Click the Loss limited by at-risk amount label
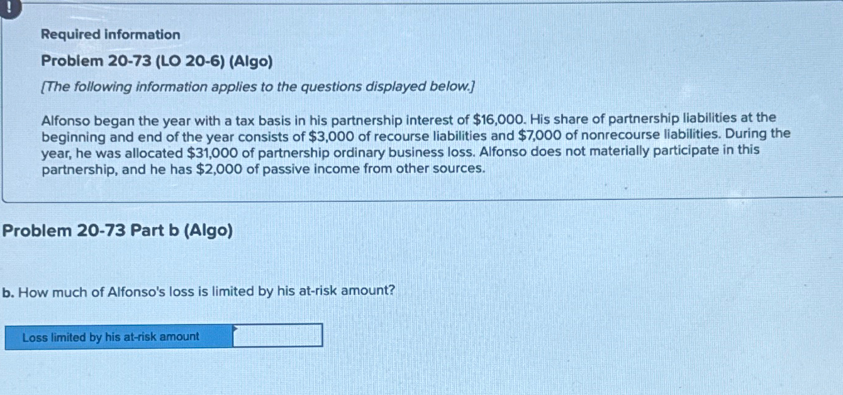The width and height of the screenshot is (843, 395). [x=109, y=338]
